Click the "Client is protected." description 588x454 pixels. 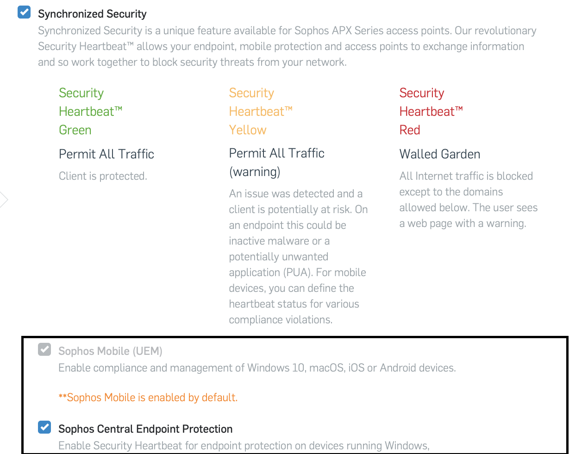(x=103, y=176)
